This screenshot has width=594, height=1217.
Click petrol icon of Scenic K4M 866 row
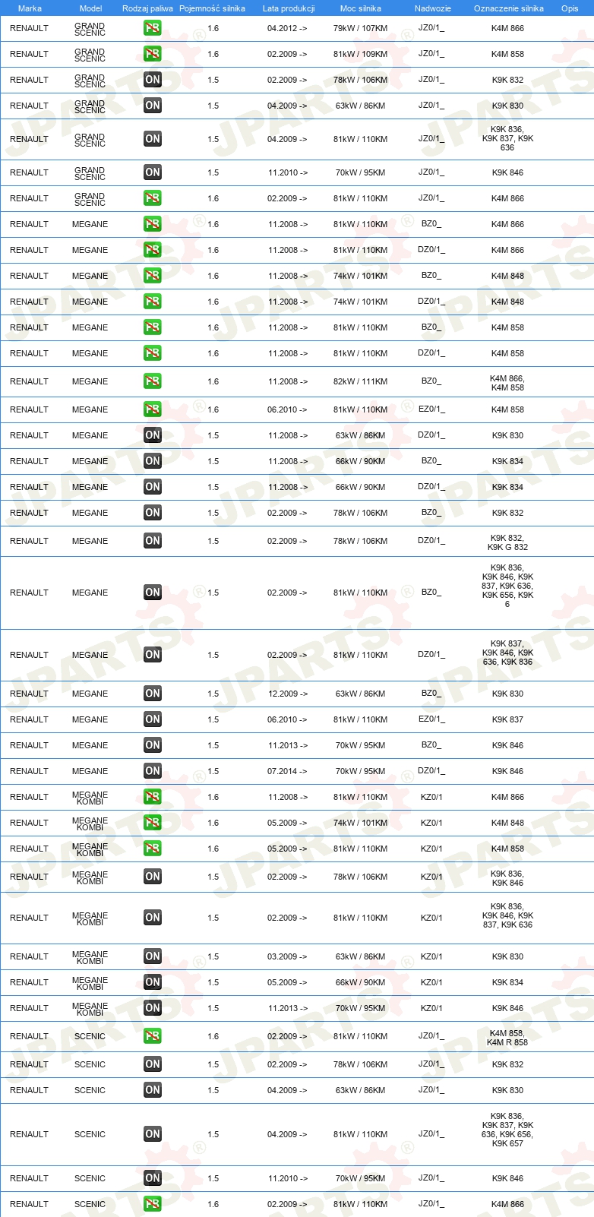pyautogui.click(x=153, y=1204)
